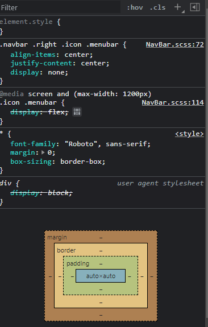Open NavBar.scss:114 source link
The image size is (208, 327).
pos(173,102)
